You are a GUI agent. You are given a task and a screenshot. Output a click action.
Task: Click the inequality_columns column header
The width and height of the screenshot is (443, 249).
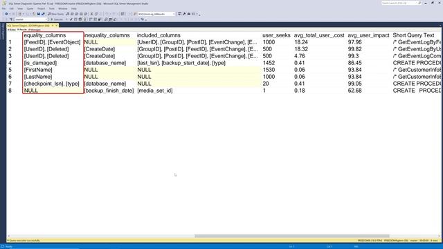point(107,35)
